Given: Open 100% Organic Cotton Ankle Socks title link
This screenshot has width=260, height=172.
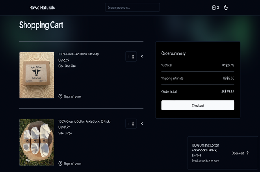Looking at the screenshot, I should (x=84, y=121).
